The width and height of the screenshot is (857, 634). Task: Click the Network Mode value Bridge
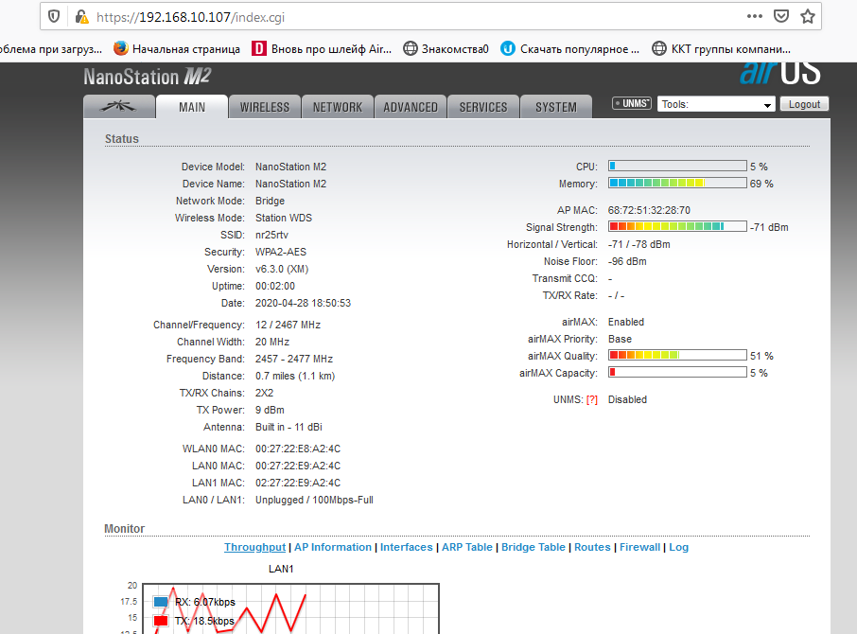(270, 201)
